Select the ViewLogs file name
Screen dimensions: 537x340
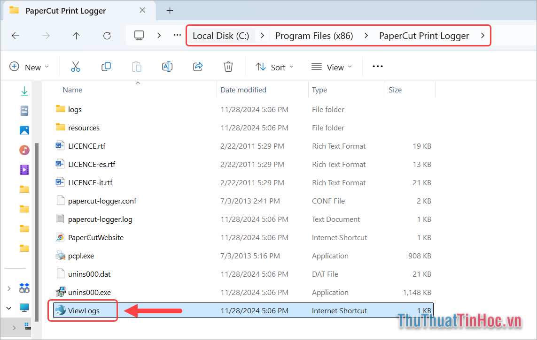pos(84,310)
